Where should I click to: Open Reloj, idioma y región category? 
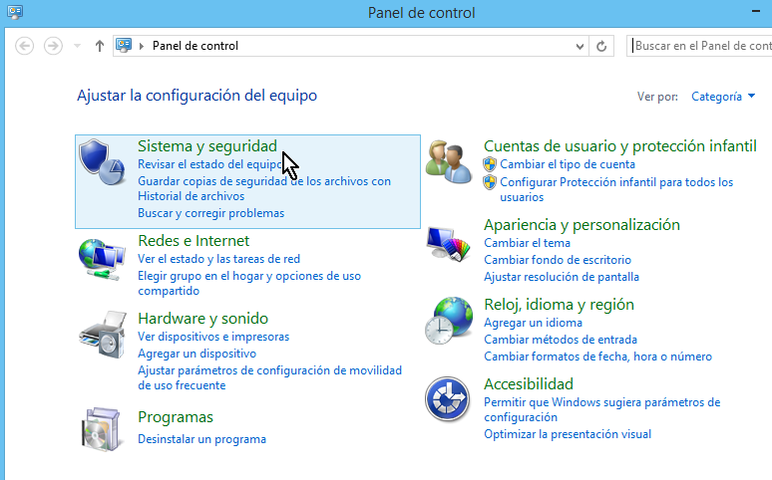(x=559, y=305)
